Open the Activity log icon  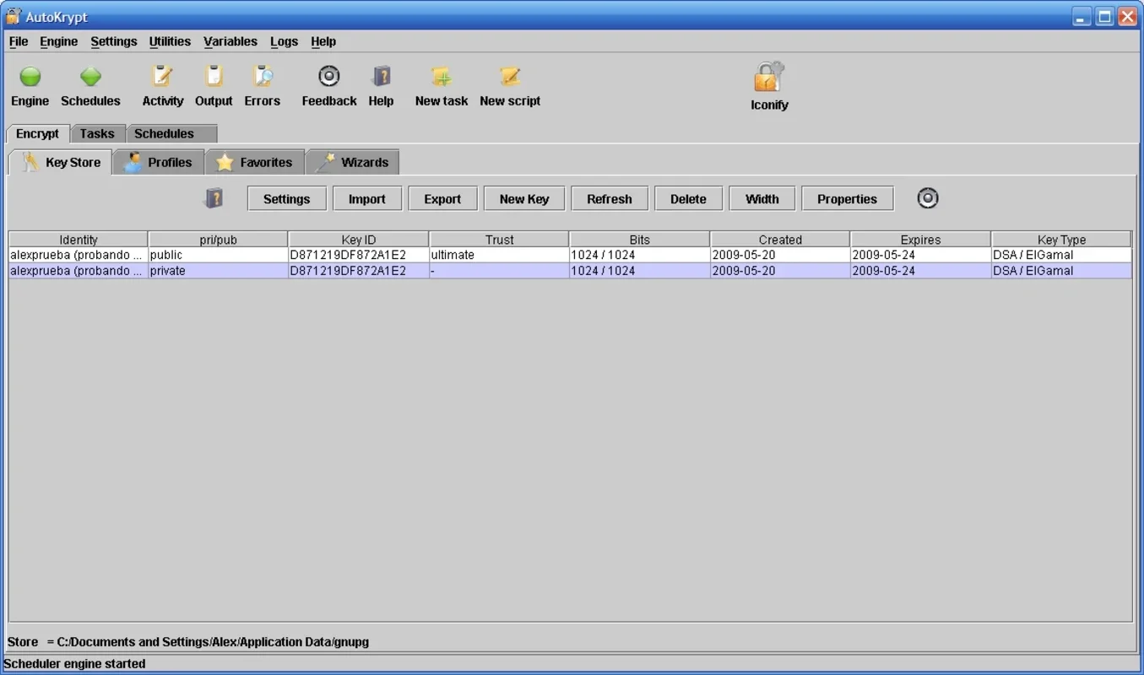pos(162,77)
